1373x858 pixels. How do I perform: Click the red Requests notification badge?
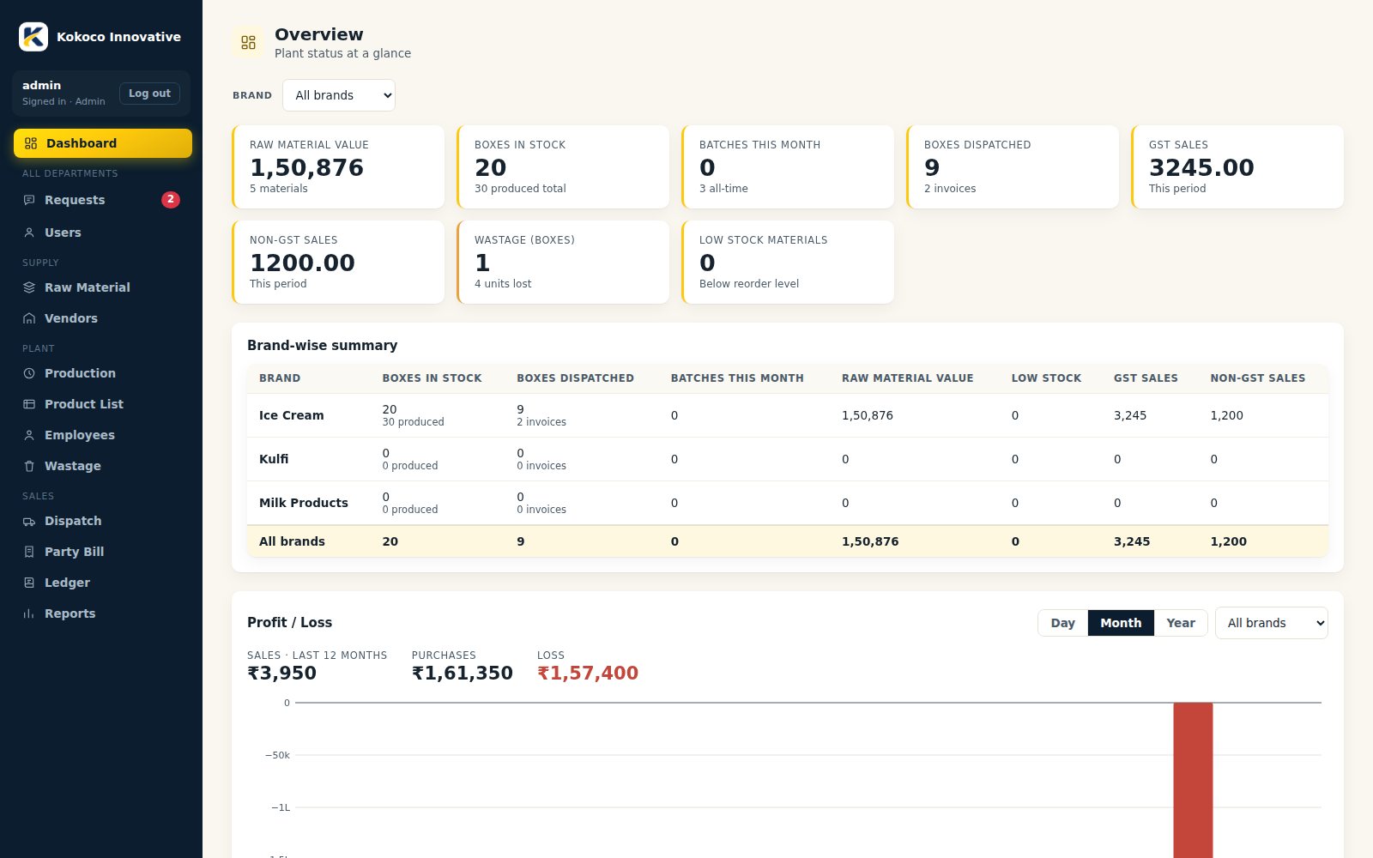click(x=171, y=199)
